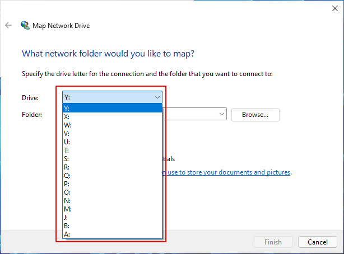Choose drive letter P: entry

[x=112, y=184]
